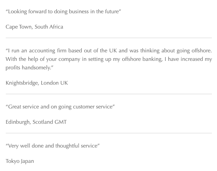Click the divider line below Edinburgh location
Screen dimensions: 217x171
[108, 133]
